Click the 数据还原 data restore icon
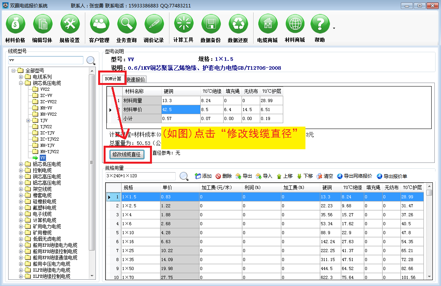 [238, 28]
